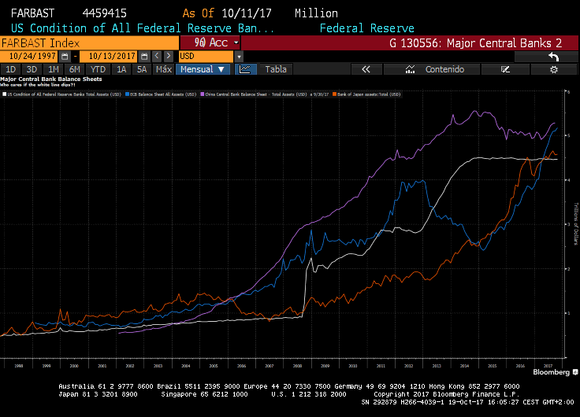Click legend text Bank of Japan assets:Total

point(369,94)
